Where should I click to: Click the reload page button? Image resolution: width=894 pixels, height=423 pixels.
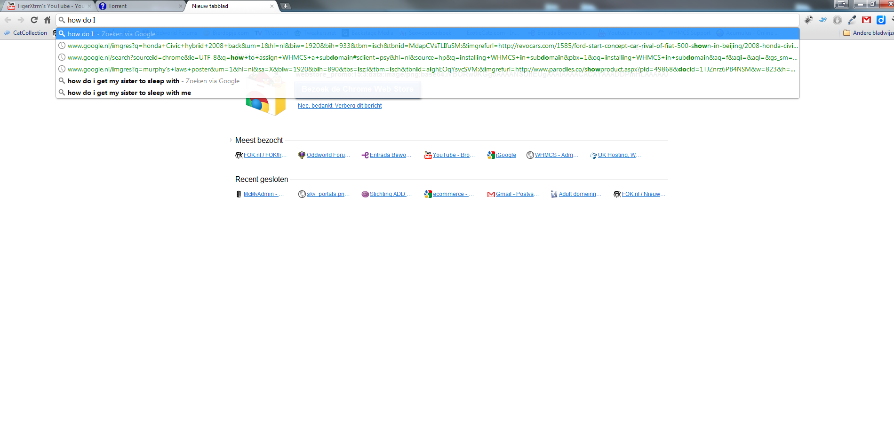[34, 20]
